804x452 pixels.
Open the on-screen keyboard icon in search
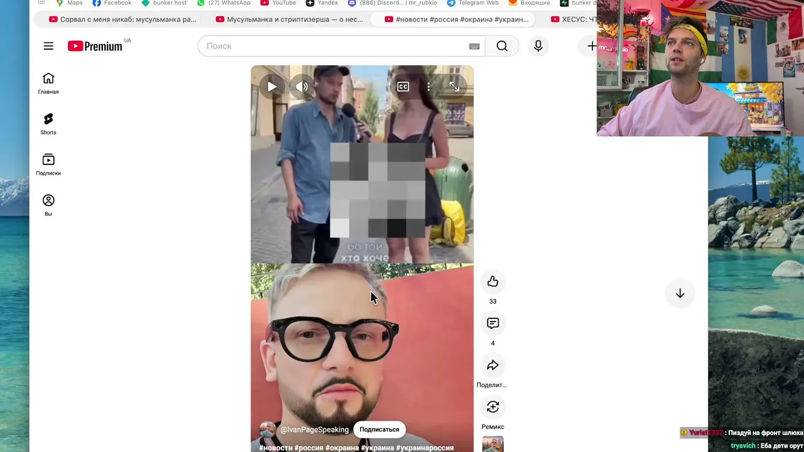pyautogui.click(x=474, y=46)
